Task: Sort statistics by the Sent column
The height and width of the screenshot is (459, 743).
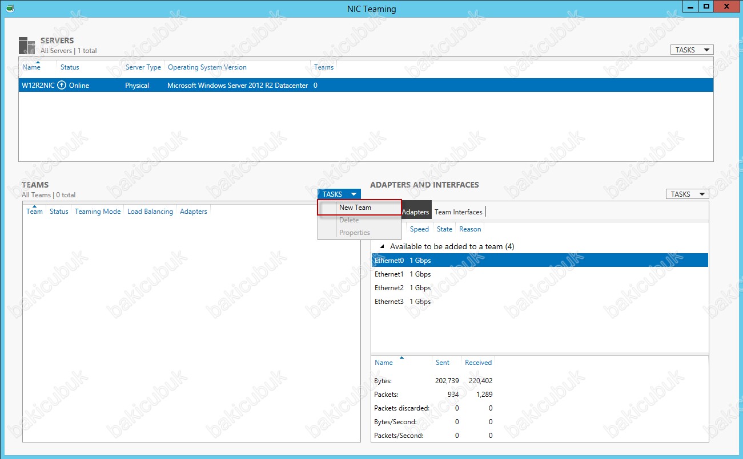Action: (443, 363)
